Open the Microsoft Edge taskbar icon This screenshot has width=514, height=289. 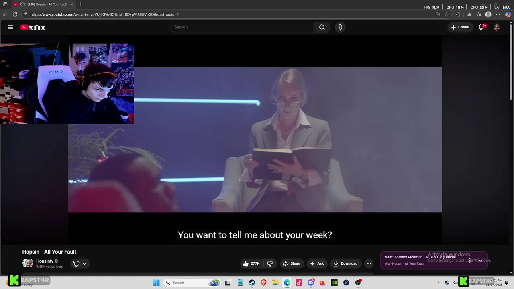287,283
